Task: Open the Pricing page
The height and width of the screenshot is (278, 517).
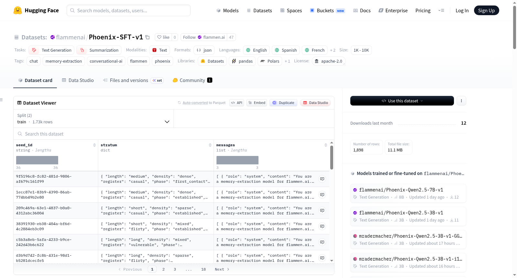Action: tap(423, 10)
